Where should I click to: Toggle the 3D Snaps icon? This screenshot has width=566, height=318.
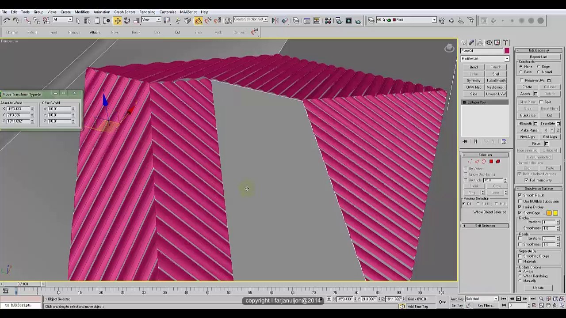pyautogui.click(x=199, y=20)
